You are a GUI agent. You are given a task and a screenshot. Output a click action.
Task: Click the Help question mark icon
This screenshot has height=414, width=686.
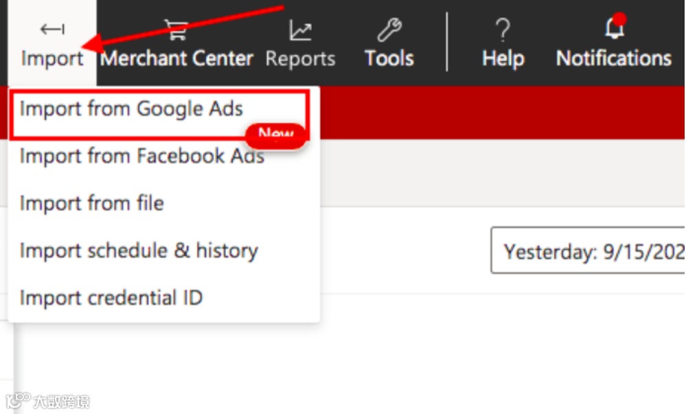[x=503, y=30]
